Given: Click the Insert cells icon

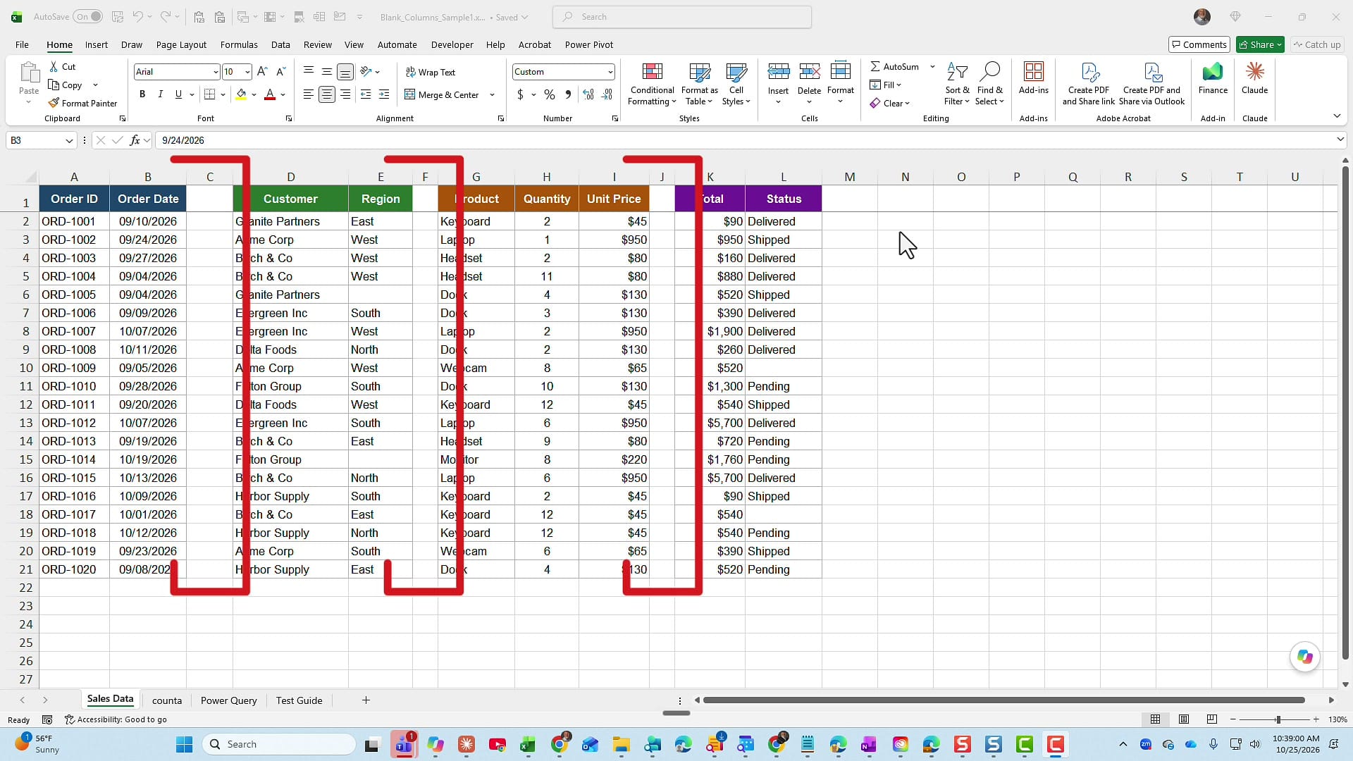Looking at the screenshot, I should click(x=778, y=72).
